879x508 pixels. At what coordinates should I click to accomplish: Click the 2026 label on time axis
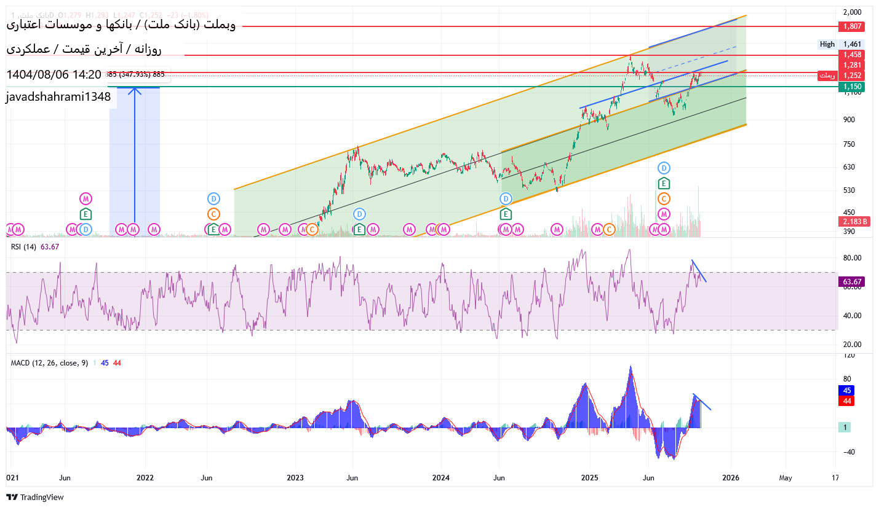[730, 477]
